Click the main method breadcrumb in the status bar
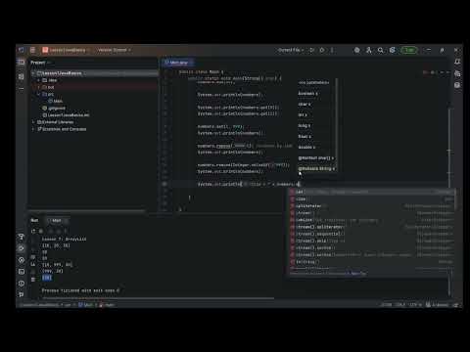The width and height of the screenshot is (470, 352). tap(107, 305)
